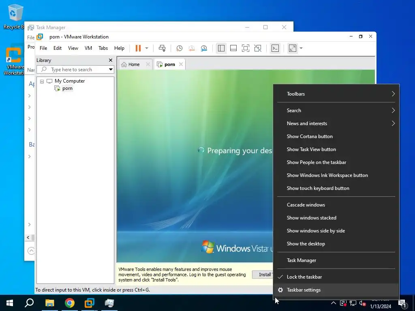The height and width of the screenshot is (311, 415).
Task: Open File Explorer from the taskbar
Action: (49, 303)
